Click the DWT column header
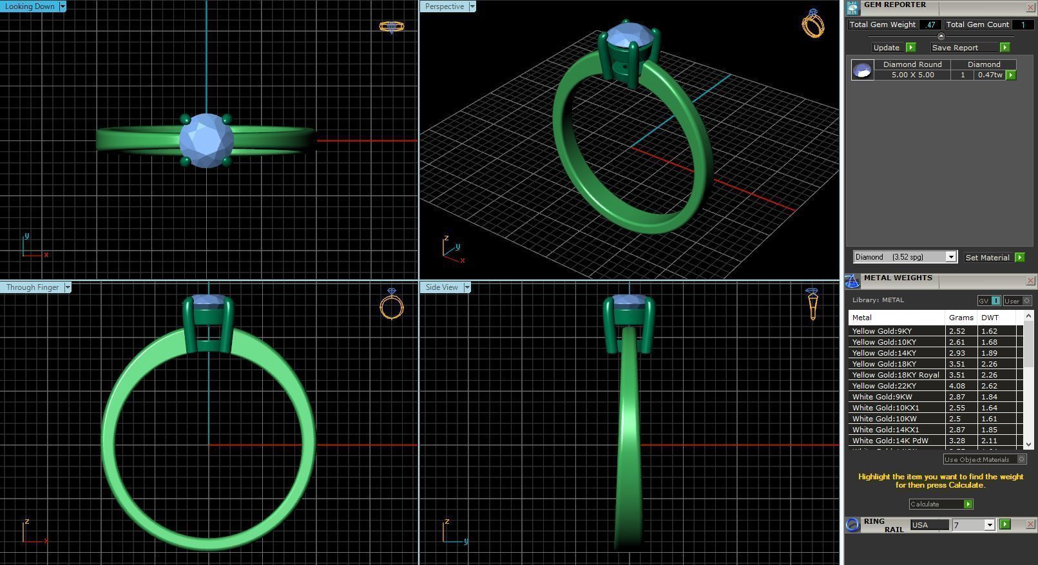1038x565 pixels. click(997, 318)
